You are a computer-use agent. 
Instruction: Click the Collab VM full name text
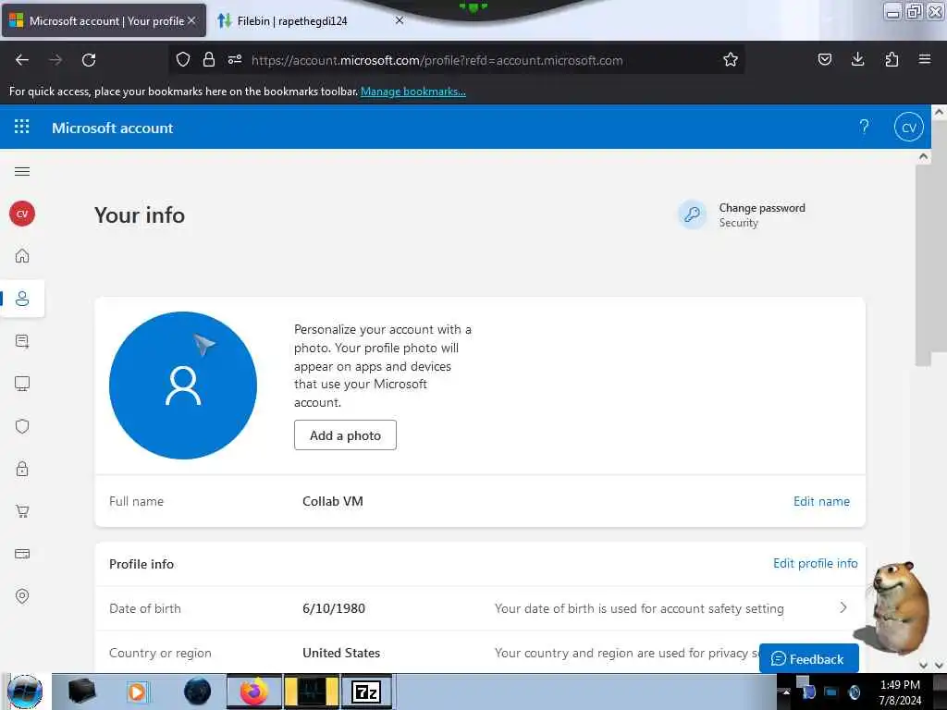tap(333, 501)
